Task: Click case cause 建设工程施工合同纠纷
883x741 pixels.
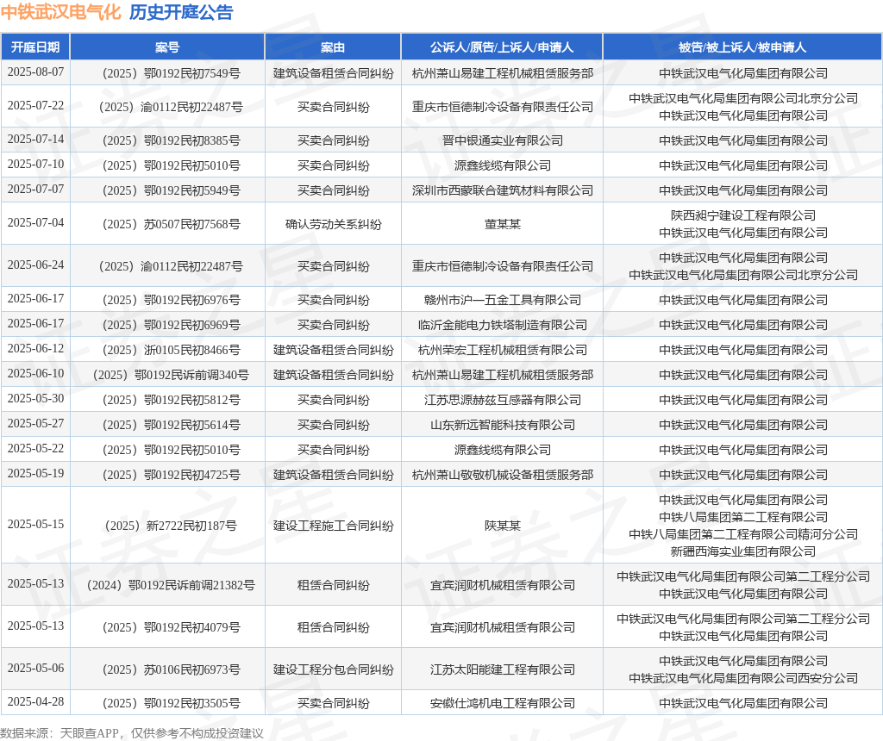Action: (x=333, y=526)
